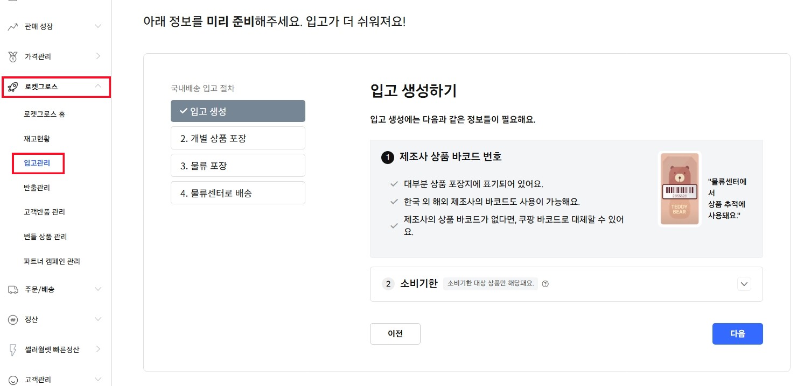Click the 판매 성장 chart icon
804x386 pixels.
pyautogui.click(x=13, y=26)
